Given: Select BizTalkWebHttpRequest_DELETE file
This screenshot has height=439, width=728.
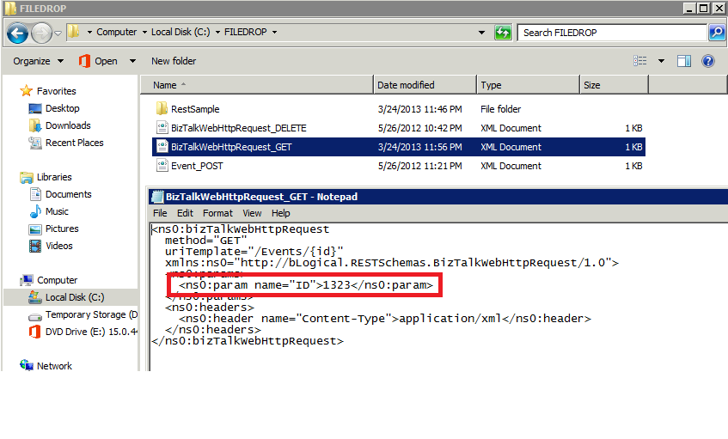Looking at the screenshot, I should (x=239, y=128).
